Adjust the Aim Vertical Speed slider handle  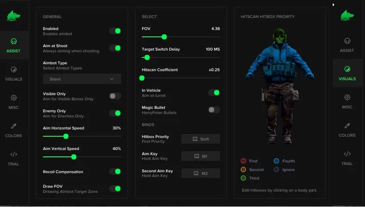74,157
